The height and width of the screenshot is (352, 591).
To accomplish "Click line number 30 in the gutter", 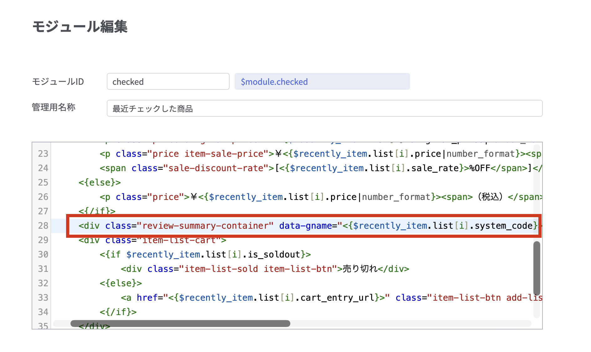I will point(43,254).
